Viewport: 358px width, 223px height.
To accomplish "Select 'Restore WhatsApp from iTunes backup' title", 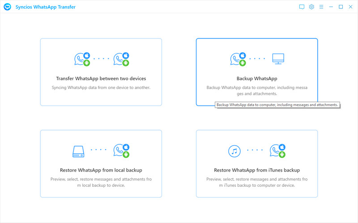I will [x=257, y=170].
